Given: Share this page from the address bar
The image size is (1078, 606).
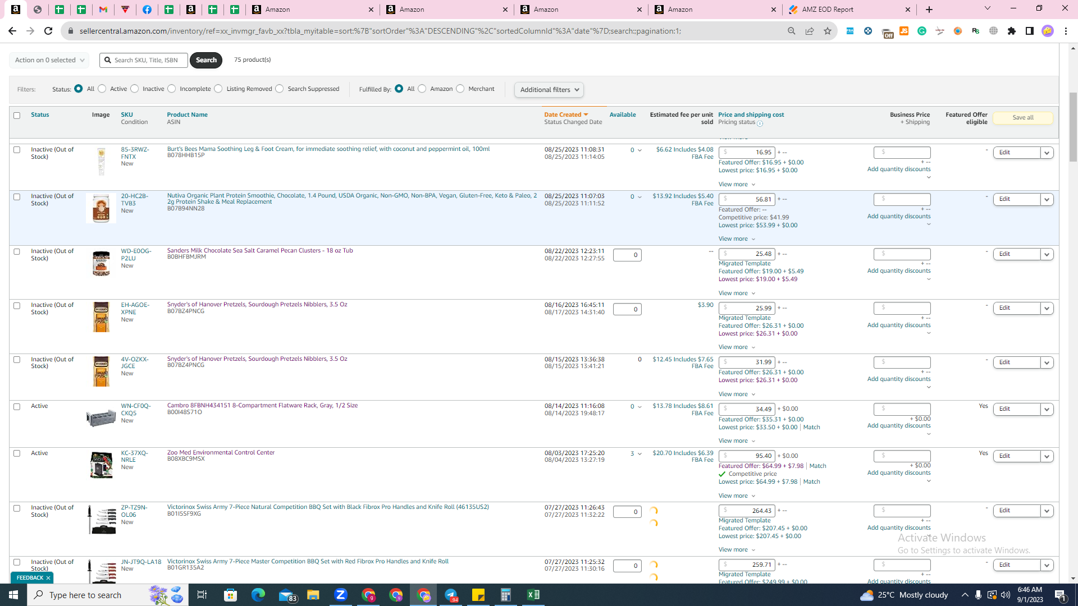Looking at the screenshot, I should pyautogui.click(x=810, y=31).
